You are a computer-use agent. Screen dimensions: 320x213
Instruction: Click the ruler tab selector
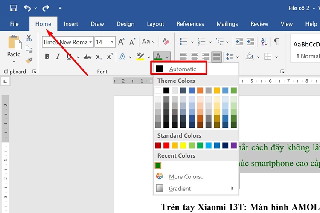(5, 81)
